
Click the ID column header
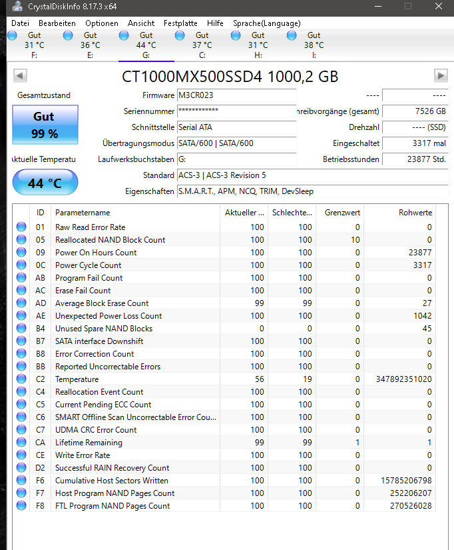point(41,213)
